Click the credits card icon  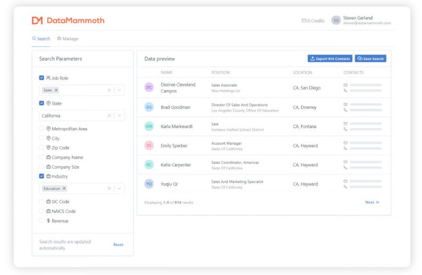(304, 21)
